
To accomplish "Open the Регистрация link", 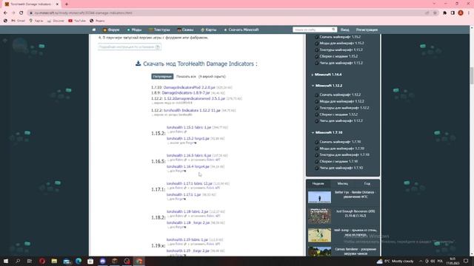I will [x=367, y=30].
